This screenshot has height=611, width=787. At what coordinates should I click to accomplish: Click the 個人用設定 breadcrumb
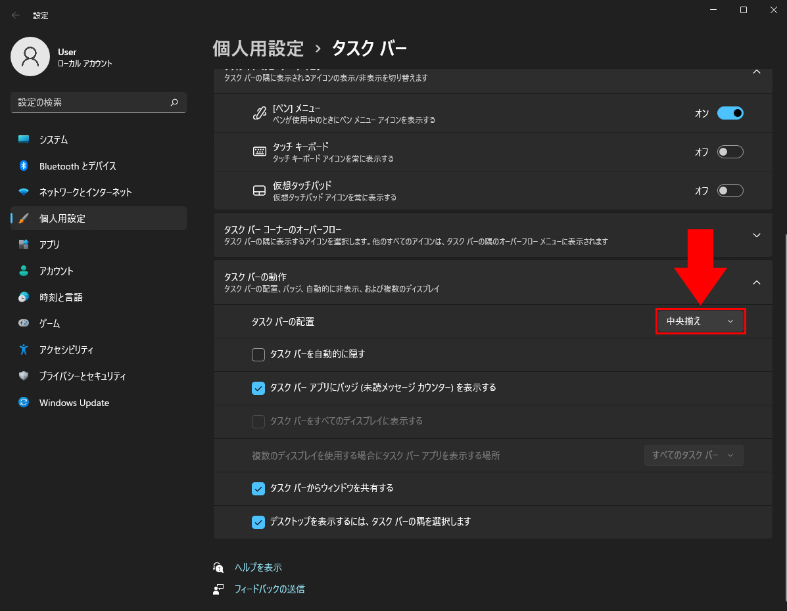pyautogui.click(x=258, y=49)
